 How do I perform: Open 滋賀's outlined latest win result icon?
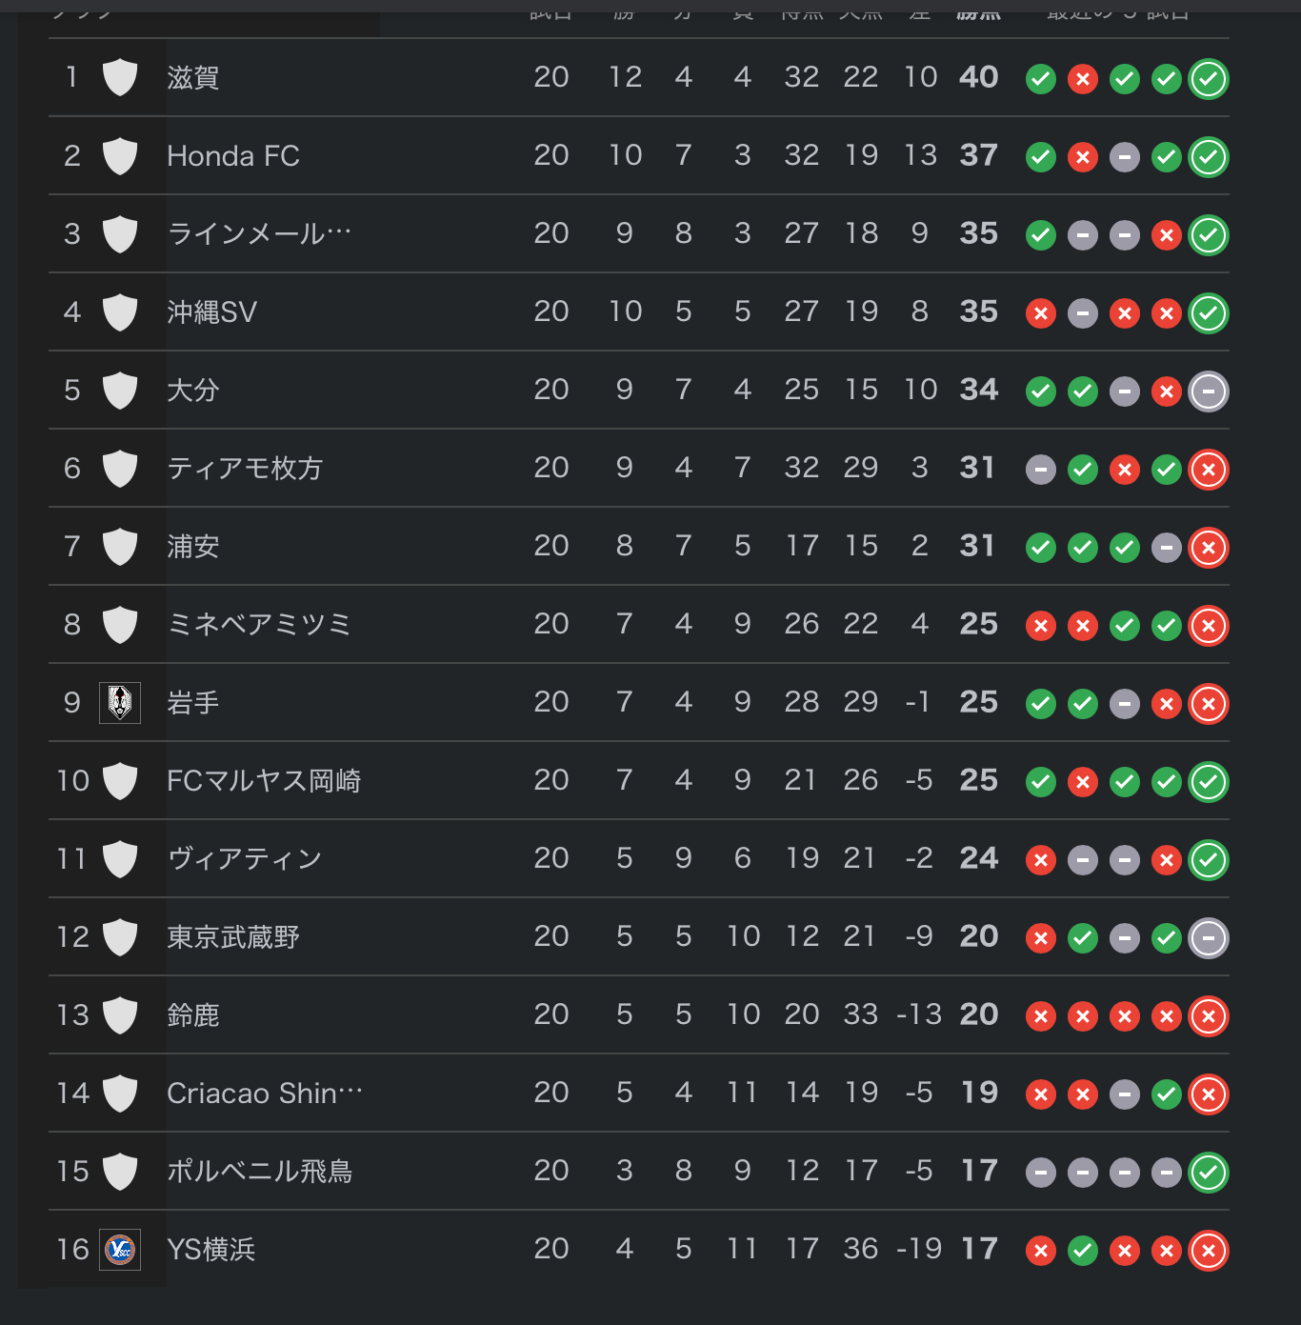1209,79
